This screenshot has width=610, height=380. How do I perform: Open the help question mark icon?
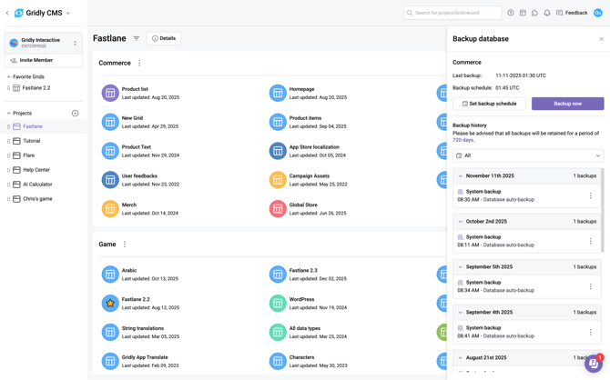pos(511,13)
